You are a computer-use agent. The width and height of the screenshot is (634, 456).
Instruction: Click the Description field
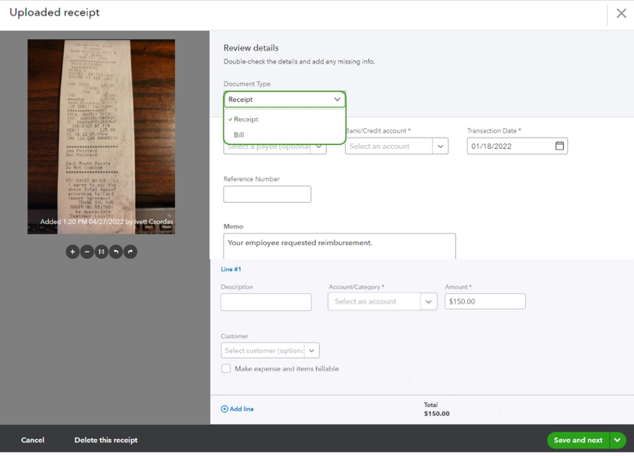pos(266,302)
